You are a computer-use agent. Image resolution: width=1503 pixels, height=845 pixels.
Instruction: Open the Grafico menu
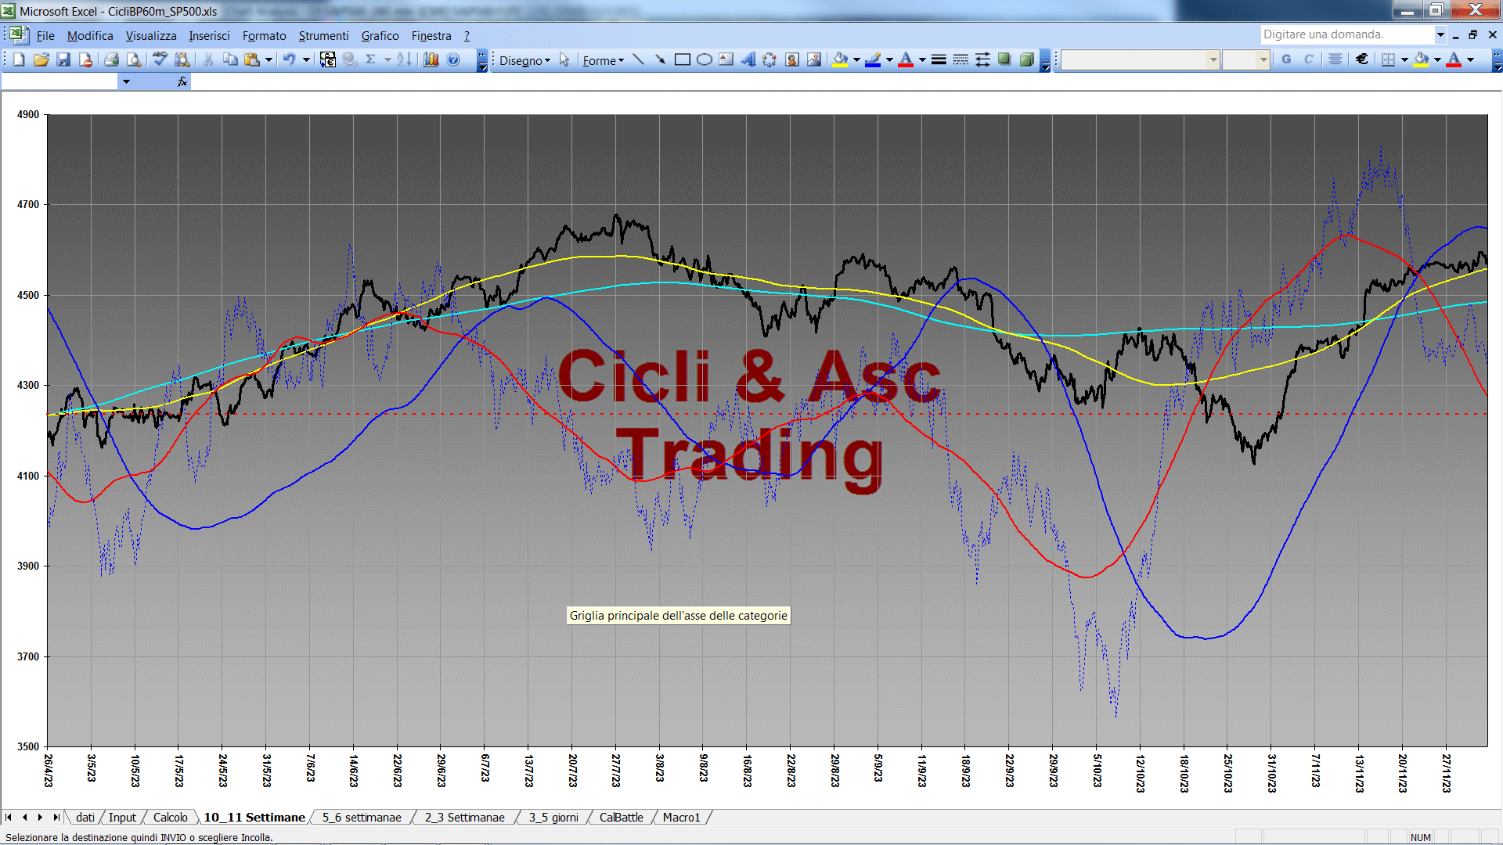380,36
